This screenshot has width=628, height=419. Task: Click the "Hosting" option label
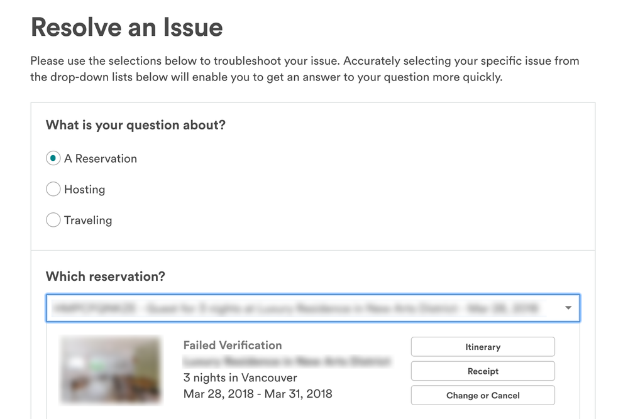point(84,189)
